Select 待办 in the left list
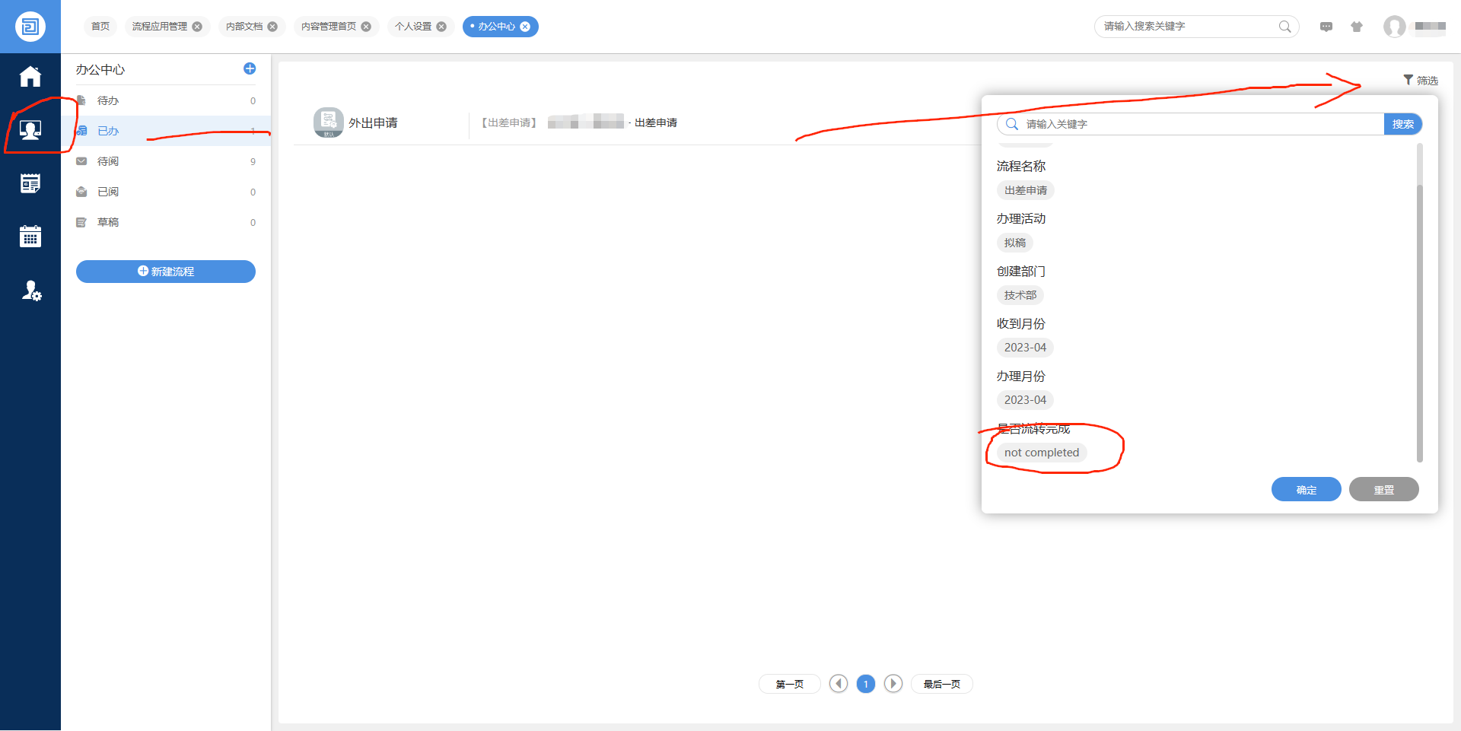 (x=166, y=100)
